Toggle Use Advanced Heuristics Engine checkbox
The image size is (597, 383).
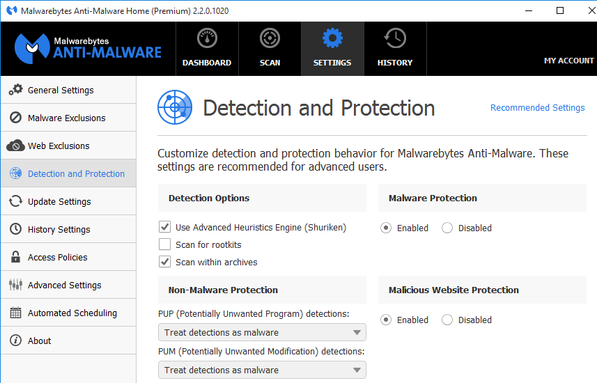click(164, 227)
